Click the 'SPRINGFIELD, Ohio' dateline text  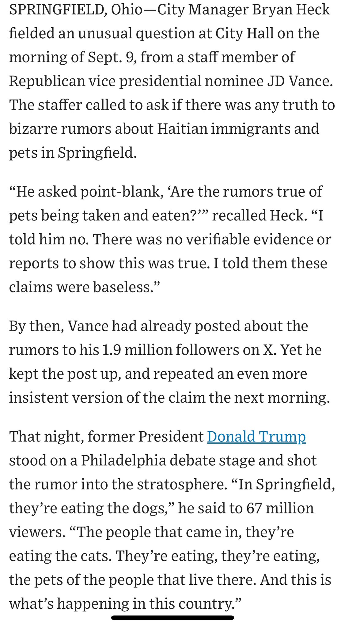pyautogui.click(x=76, y=10)
